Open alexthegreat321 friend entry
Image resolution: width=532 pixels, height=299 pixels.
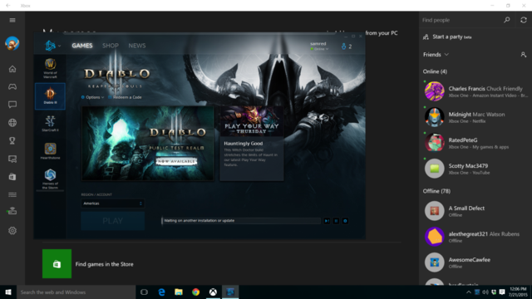pos(475,237)
